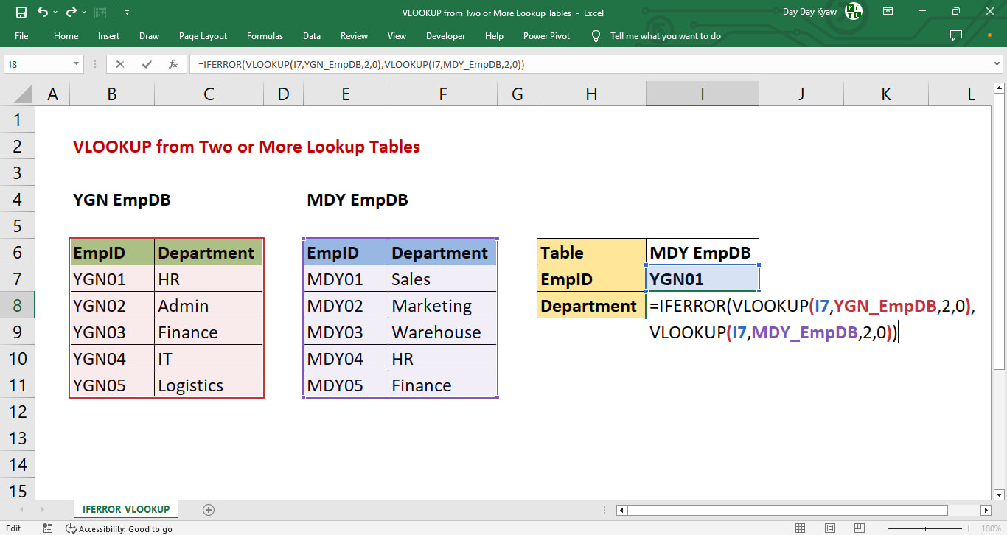1007x535 pixels.
Task: Open the Review ribbon tab
Action: coord(354,35)
